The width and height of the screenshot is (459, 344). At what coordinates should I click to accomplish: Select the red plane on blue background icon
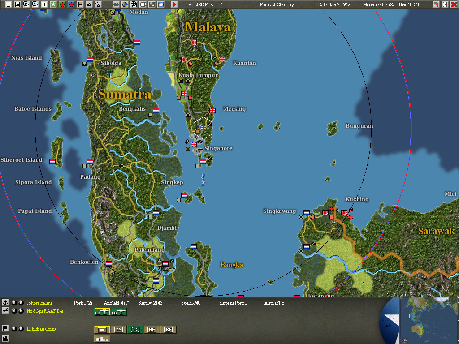pos(71,4)
